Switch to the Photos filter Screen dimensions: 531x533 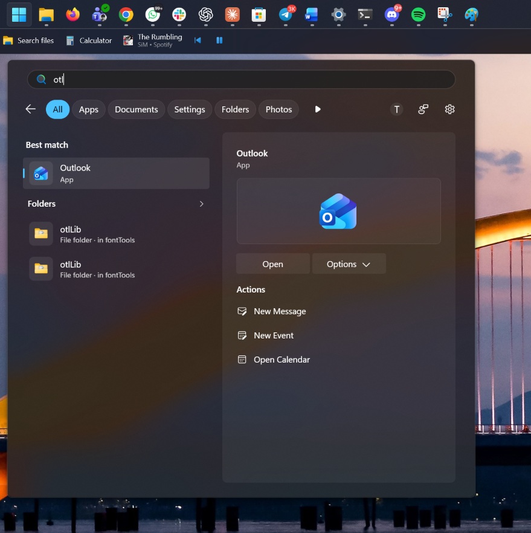[x=278, y=109]
